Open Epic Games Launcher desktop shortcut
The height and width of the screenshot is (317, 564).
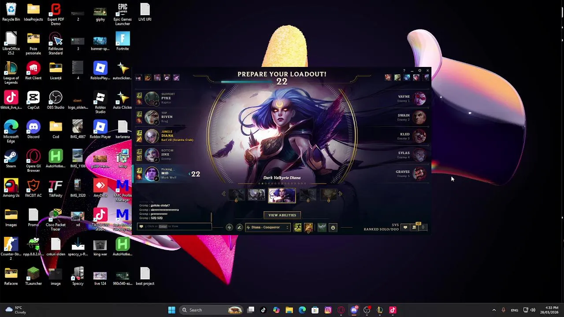(x=122, y=15)
